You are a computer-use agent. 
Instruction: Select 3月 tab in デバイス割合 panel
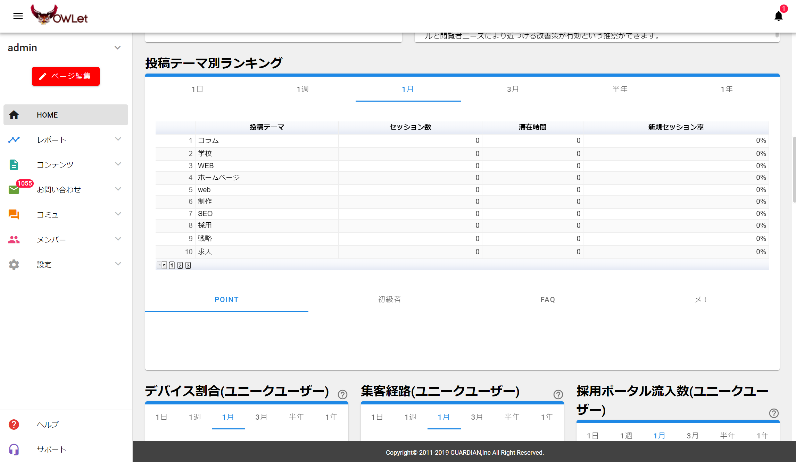point(262,417)
